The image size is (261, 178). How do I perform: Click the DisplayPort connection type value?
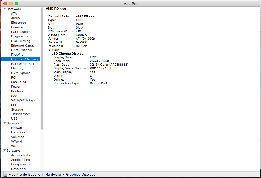[x=98, y=83]
